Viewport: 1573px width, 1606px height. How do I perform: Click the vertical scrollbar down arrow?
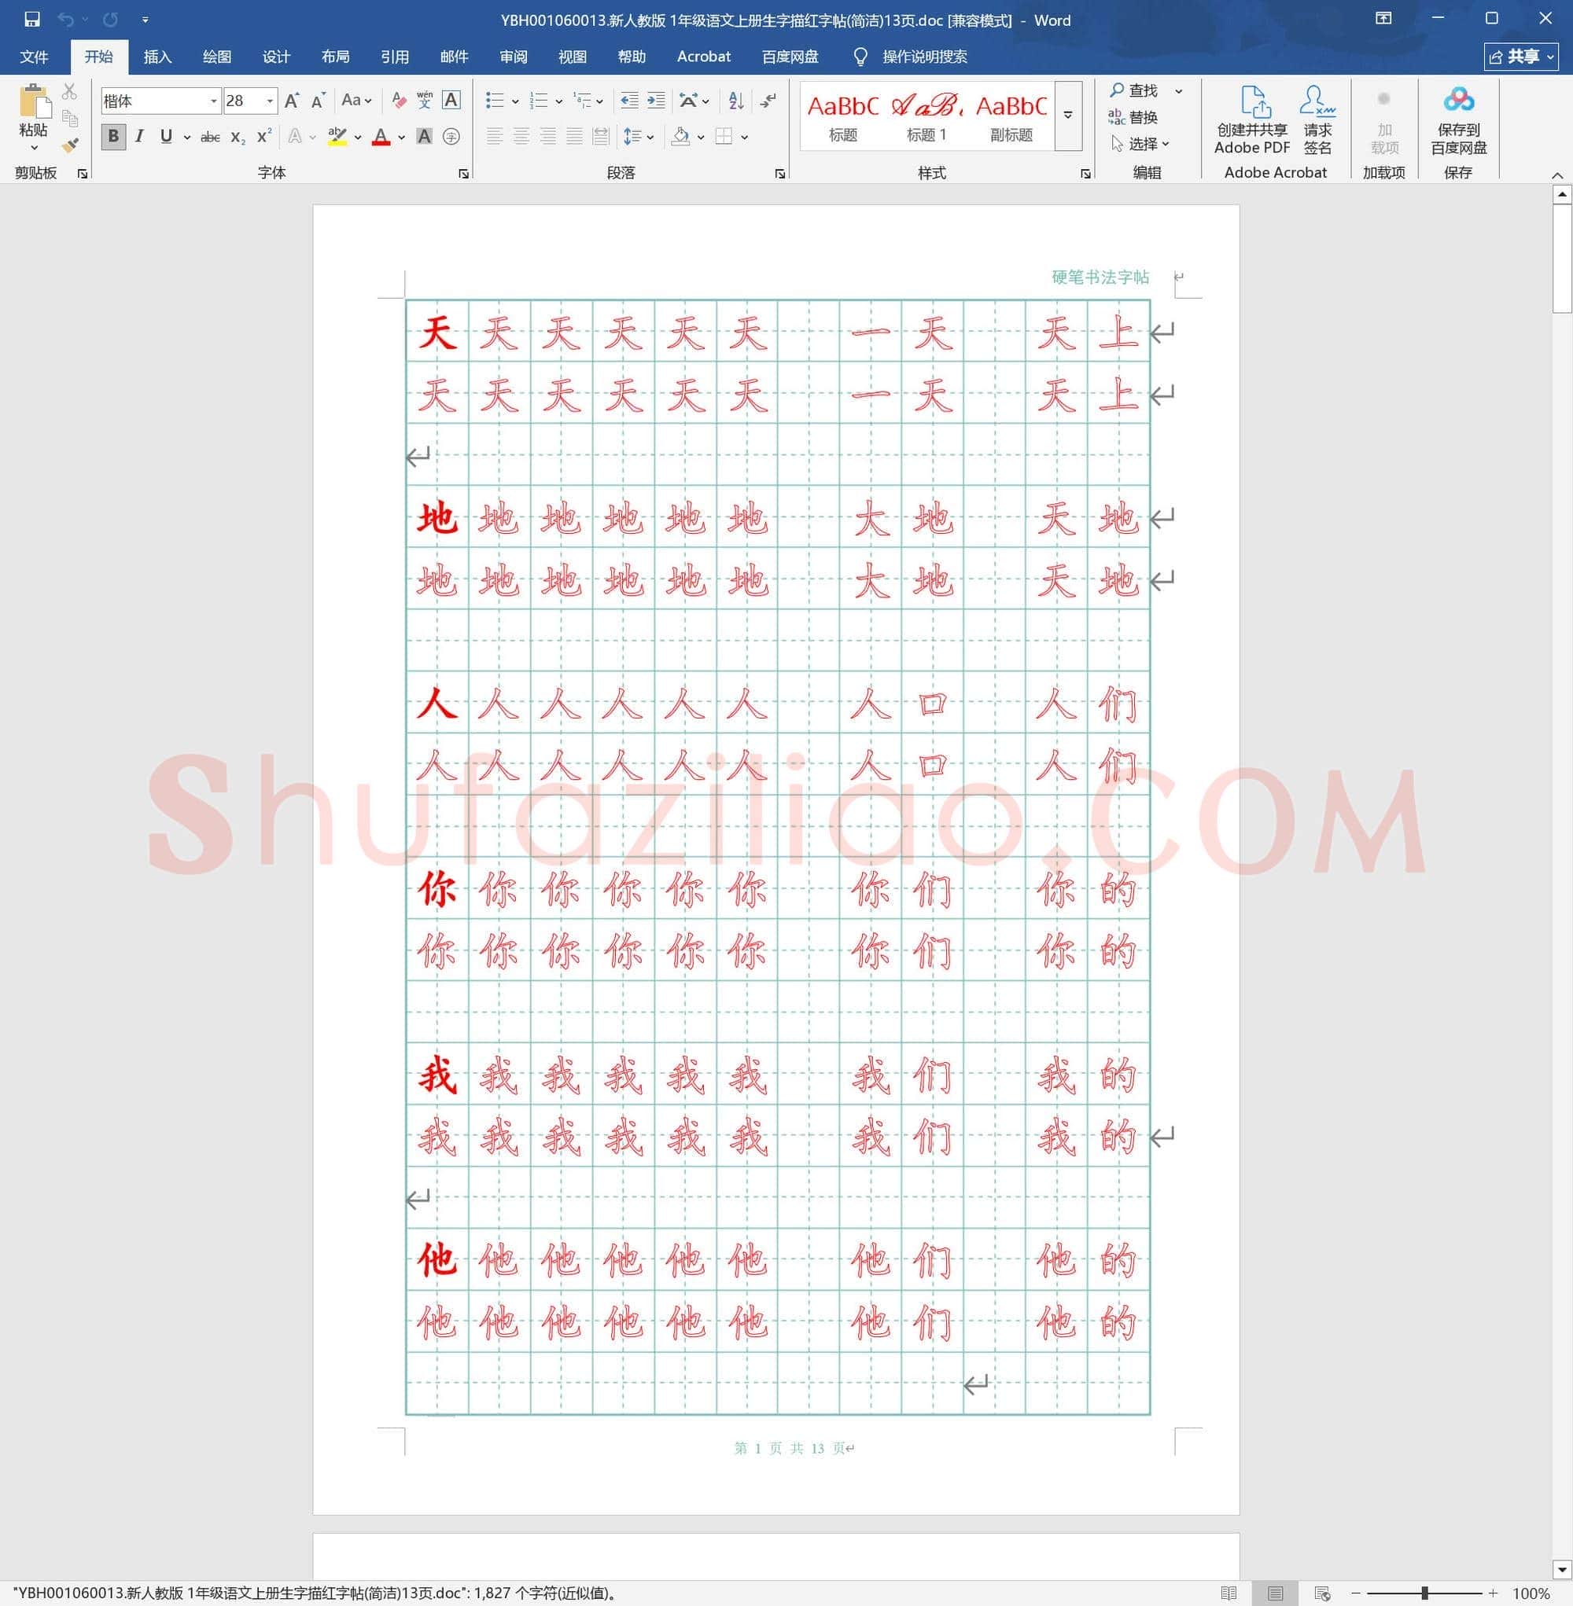coord(1561,1569)
